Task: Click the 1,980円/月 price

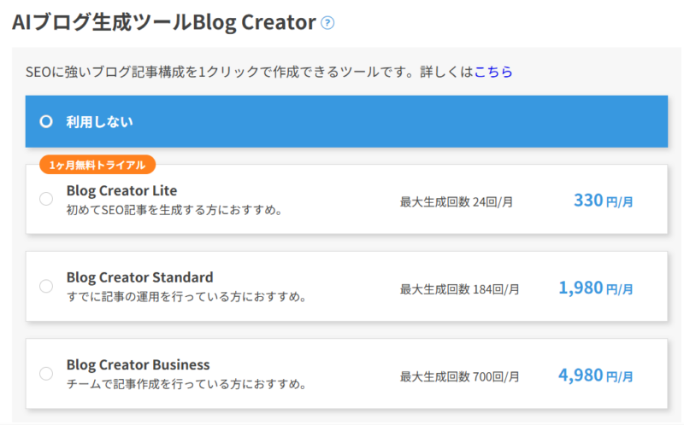Action: click(x=595, y=288)
